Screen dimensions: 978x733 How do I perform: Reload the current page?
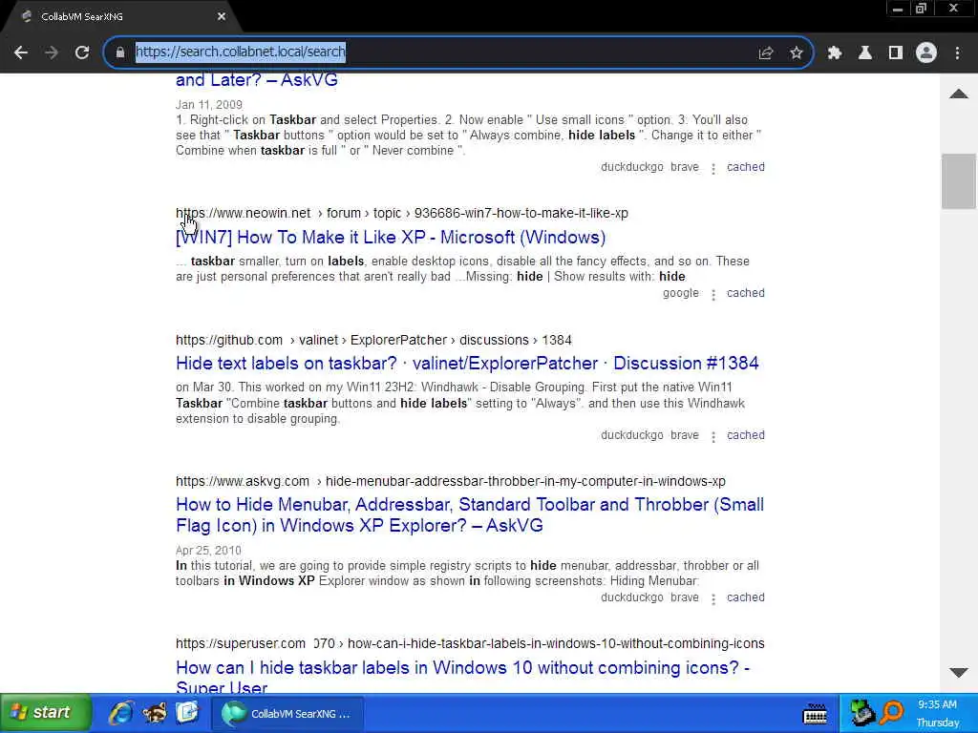[82, 52]
